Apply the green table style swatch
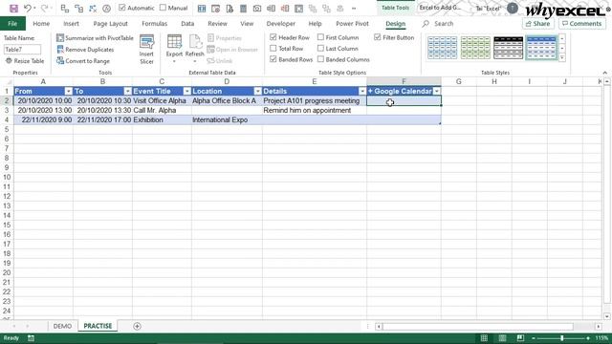This screenshot has width=612, height=344. (475, 48)
